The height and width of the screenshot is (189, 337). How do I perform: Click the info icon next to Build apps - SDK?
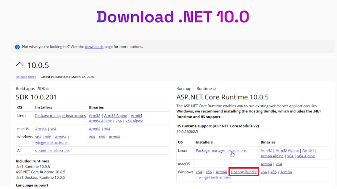[47, 89]
